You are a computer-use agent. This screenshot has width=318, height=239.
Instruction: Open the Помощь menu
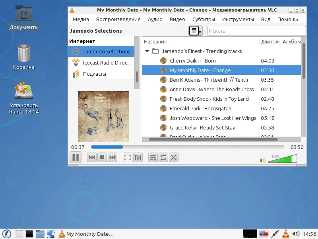pos(287,19)
